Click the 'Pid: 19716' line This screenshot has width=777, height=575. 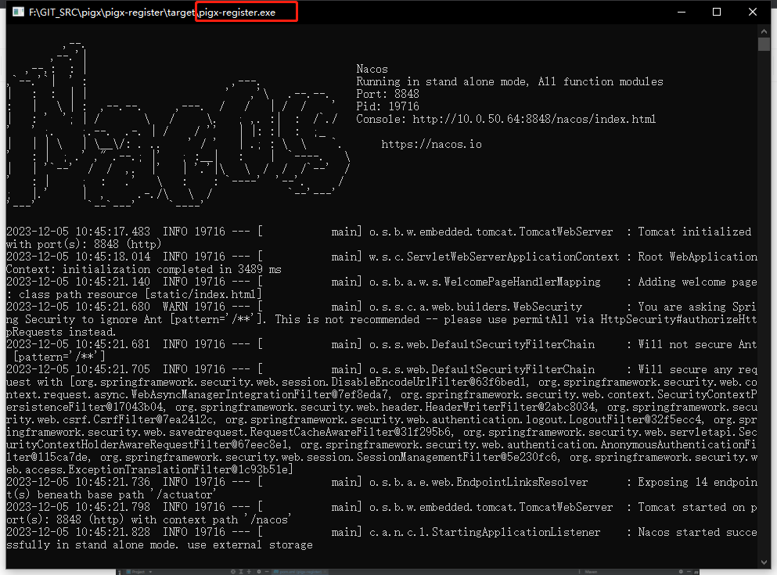(387, 106)
